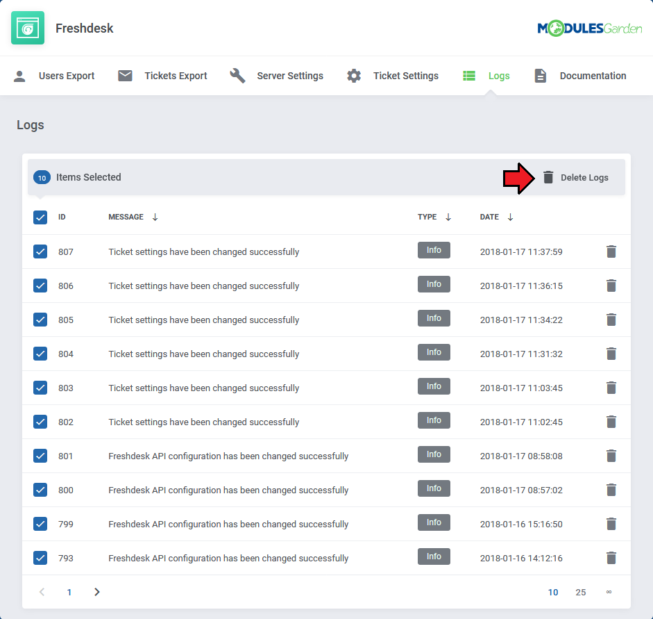The height and width of the screenshot is (619, 653).
Task: Uncheck the checkbox for log 803
Action: coord(40,388)
